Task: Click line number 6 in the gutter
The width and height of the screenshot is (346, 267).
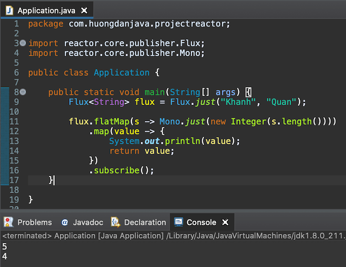Action: (16, 72)
